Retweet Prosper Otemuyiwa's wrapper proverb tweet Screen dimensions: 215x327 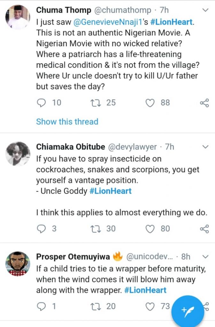pyautogui.click(x=95, y=307)
